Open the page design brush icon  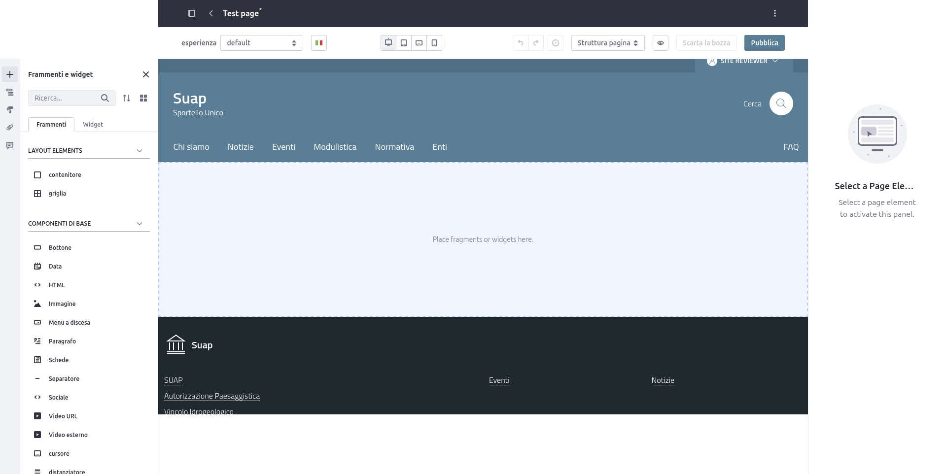pos(10,110)
